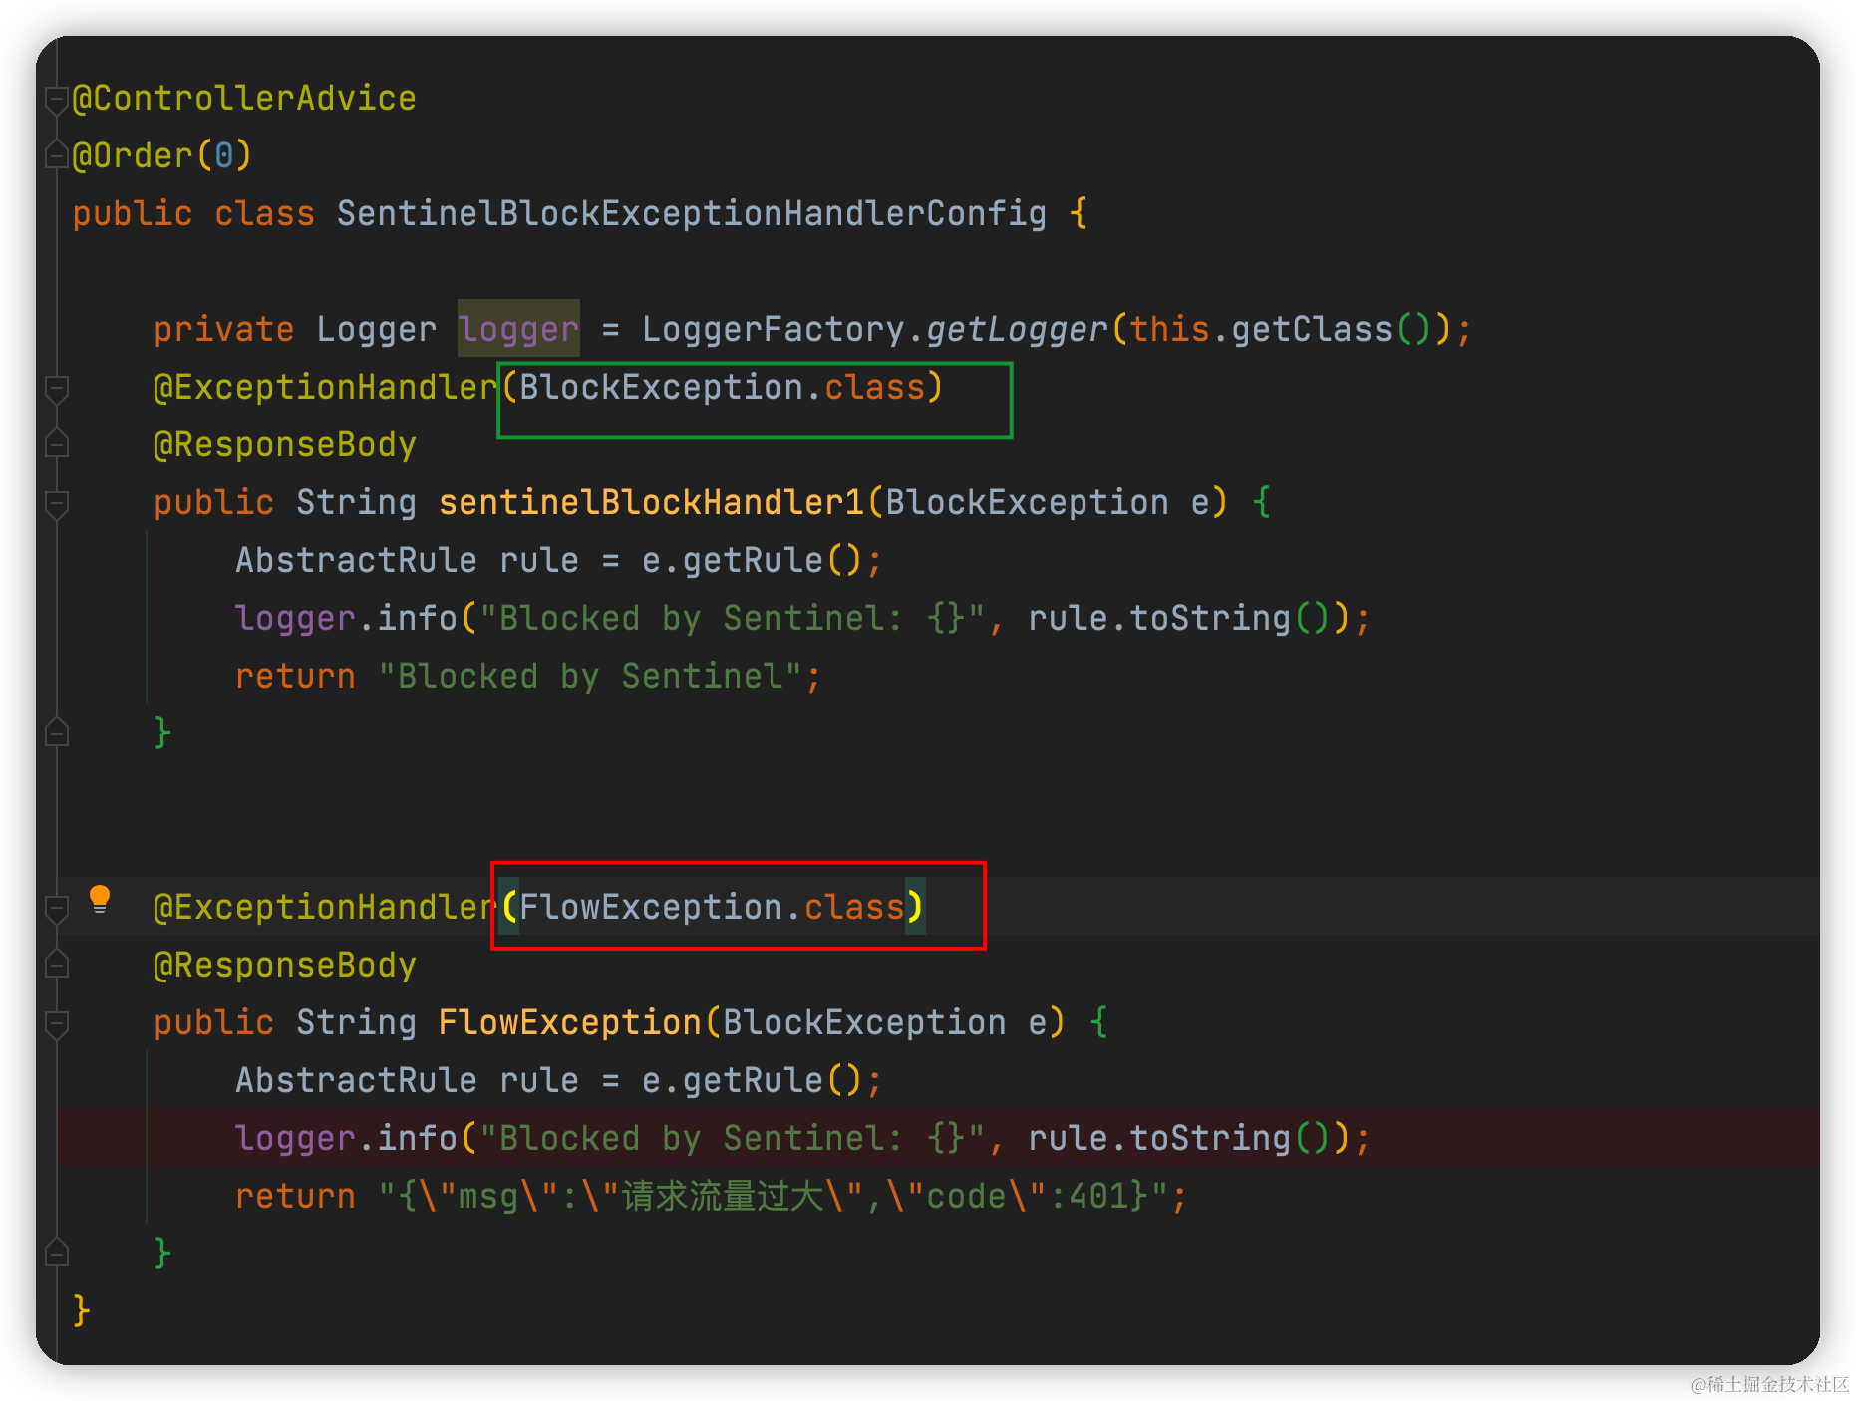This screenshot has height=1401, width=1856.
Task: Click the @Order annotation text
Action: tap(133, 156)
